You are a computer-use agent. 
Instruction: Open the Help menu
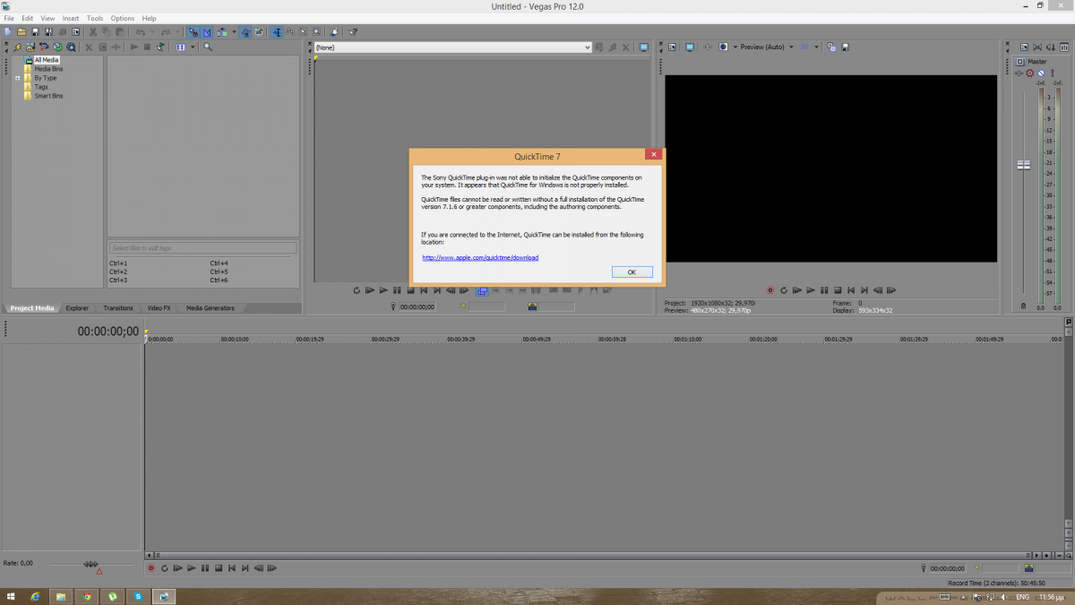click(149, 18)
